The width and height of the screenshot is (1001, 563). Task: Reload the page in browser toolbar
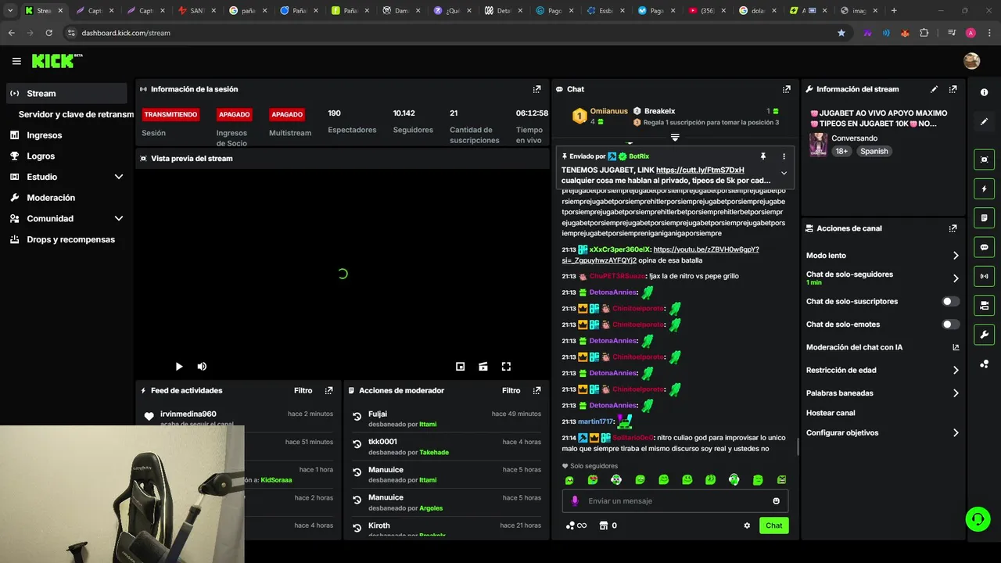[49, 33]
